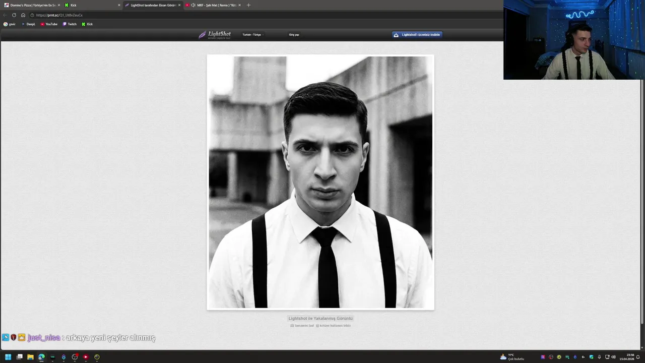645x363 pixels.
Task: Open the red play-button app in taskbar
Action: [x=86, y=357]
